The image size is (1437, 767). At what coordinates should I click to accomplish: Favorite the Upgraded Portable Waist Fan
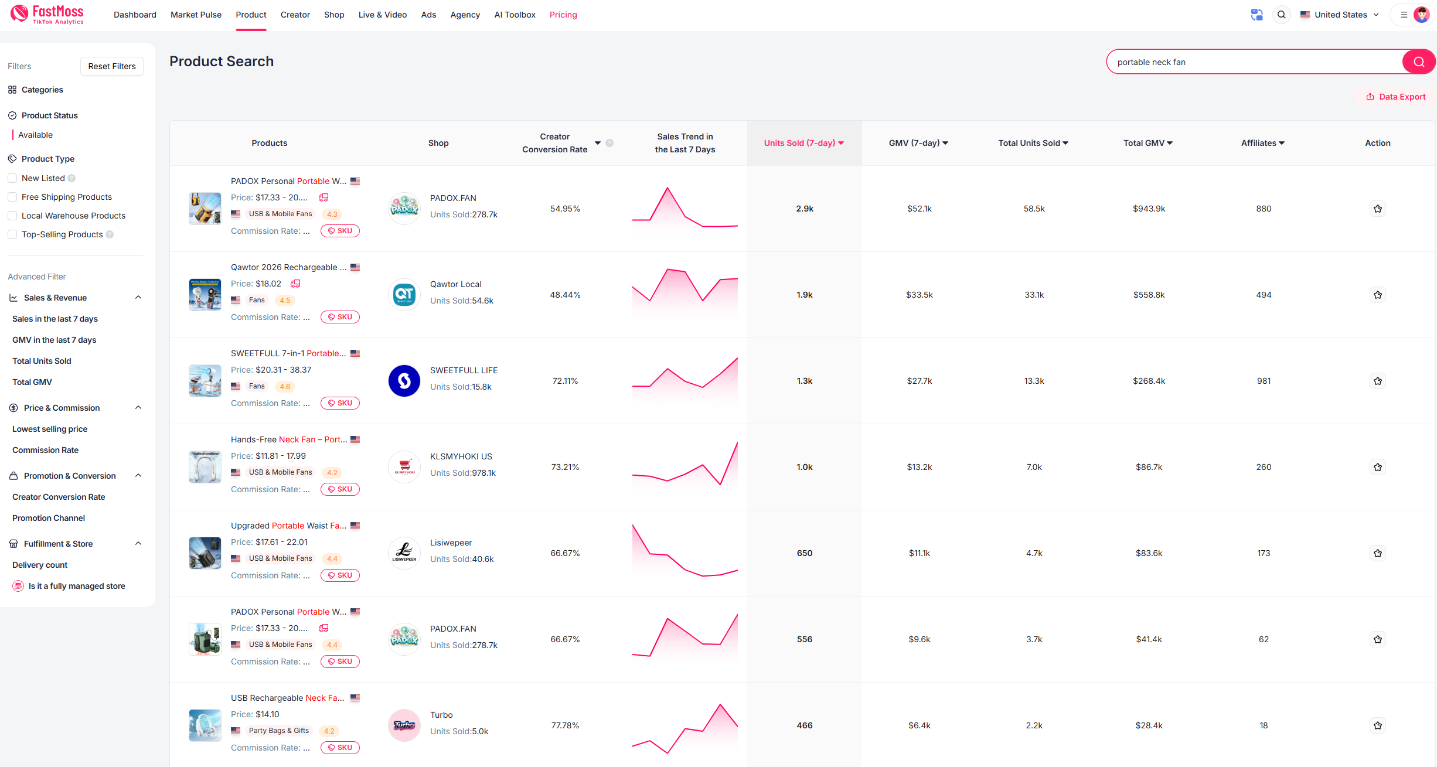pos(1378,553)
